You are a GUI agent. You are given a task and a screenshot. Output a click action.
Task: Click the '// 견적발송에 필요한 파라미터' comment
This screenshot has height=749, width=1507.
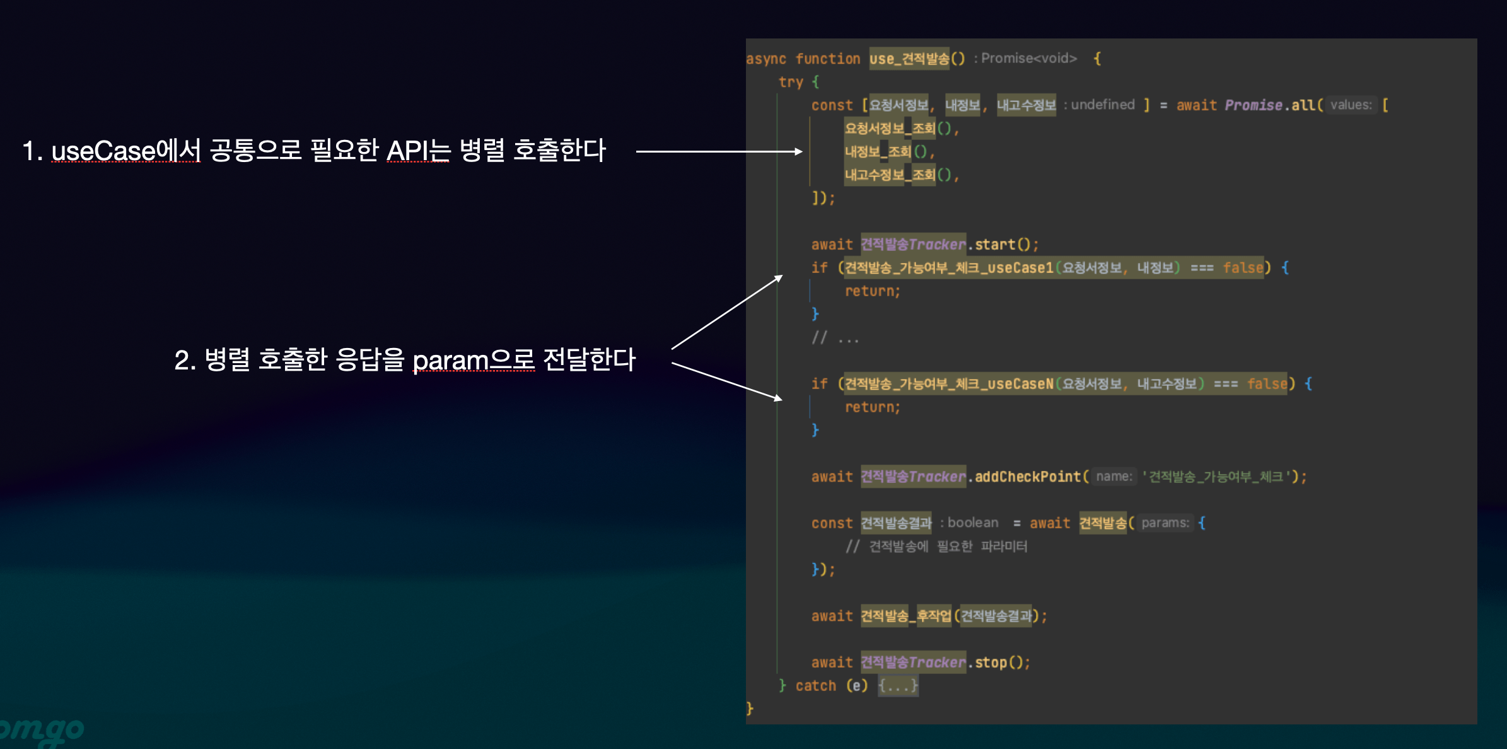936,547
